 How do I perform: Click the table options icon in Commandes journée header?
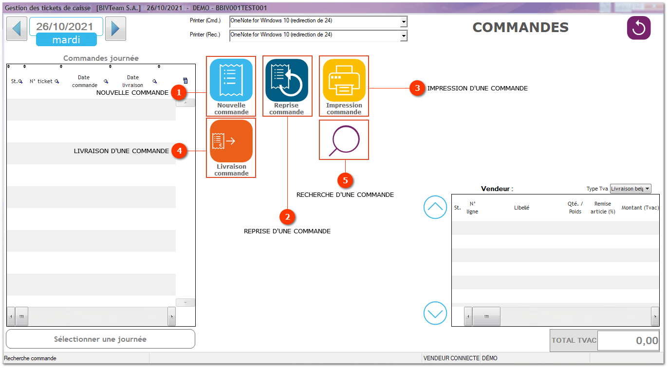185,81
